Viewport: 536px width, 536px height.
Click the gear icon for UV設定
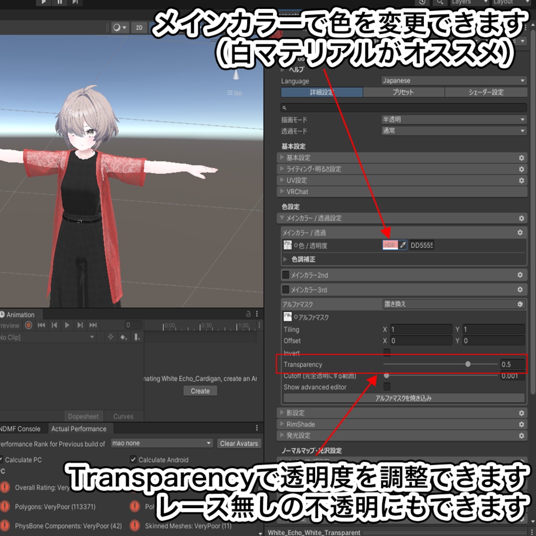(x=521, y=180)
